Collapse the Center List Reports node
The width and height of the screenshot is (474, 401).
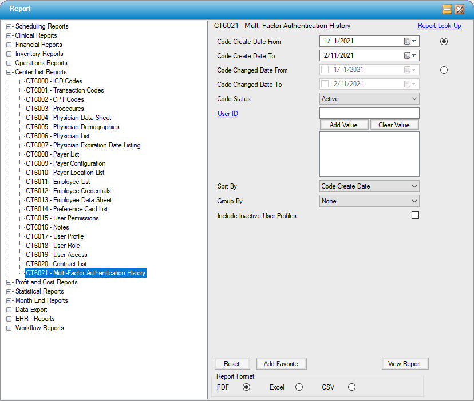[9, 72]
